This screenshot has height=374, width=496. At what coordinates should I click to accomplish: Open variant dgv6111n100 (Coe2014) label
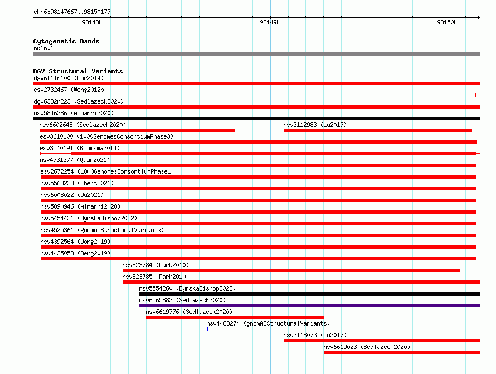[x=69, y=78]
